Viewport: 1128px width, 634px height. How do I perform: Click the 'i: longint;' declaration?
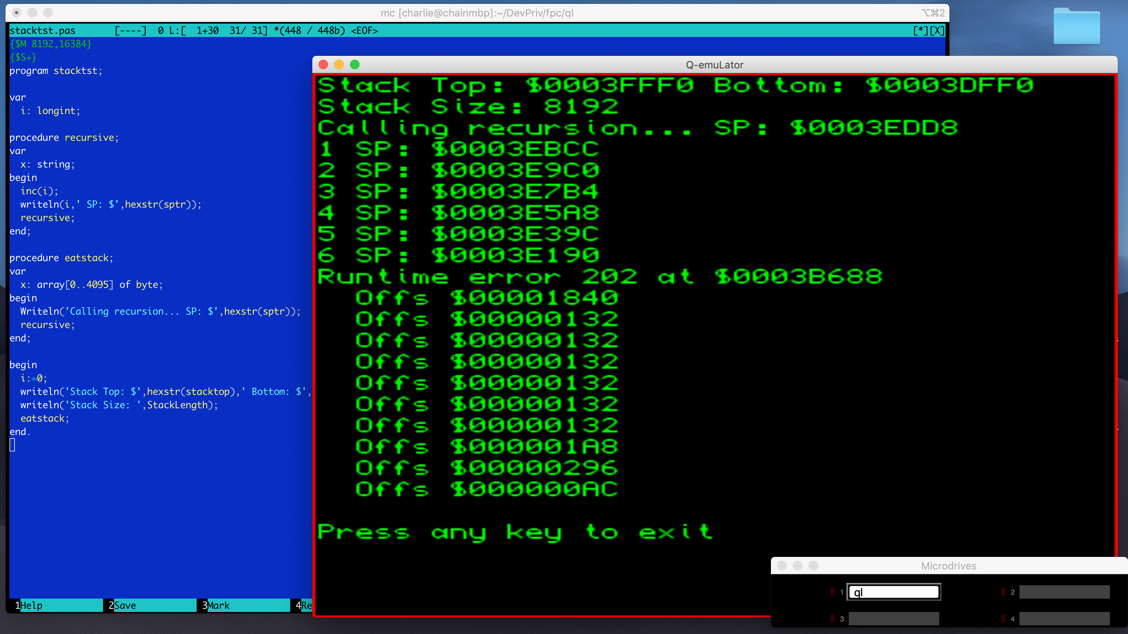(x=50, y=111)
